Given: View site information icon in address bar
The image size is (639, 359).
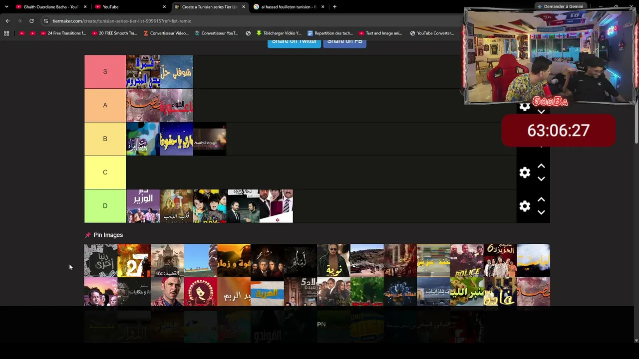Looking at the screenshot, I should pyautogui.click(x=46, y=21).
